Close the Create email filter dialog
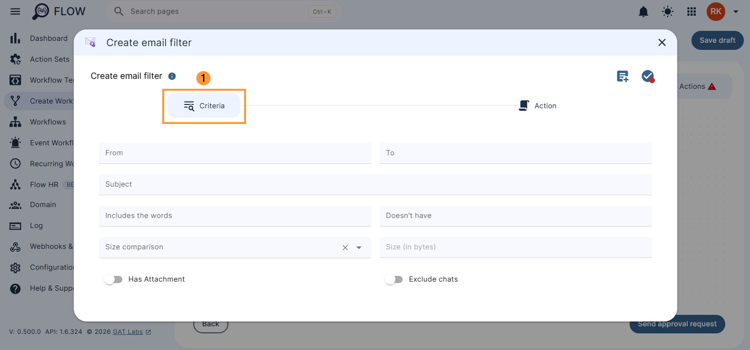 (661, 43)
